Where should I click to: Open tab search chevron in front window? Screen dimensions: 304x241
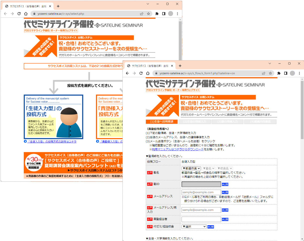[x=270, y=64]
